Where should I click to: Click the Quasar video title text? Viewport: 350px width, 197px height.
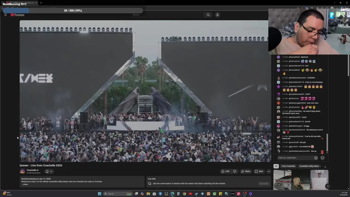coord(41,165)
